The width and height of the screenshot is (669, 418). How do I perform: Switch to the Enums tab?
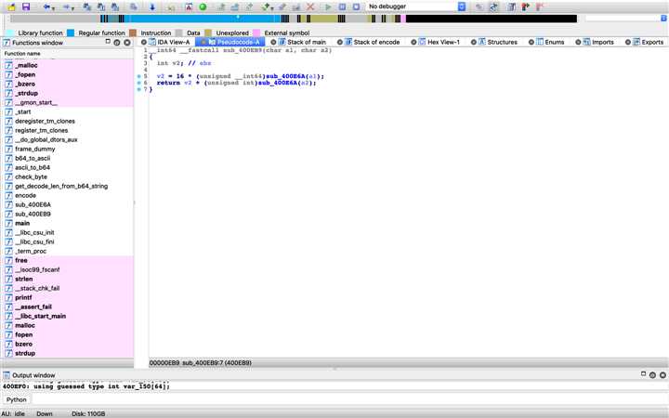[550, 42]
